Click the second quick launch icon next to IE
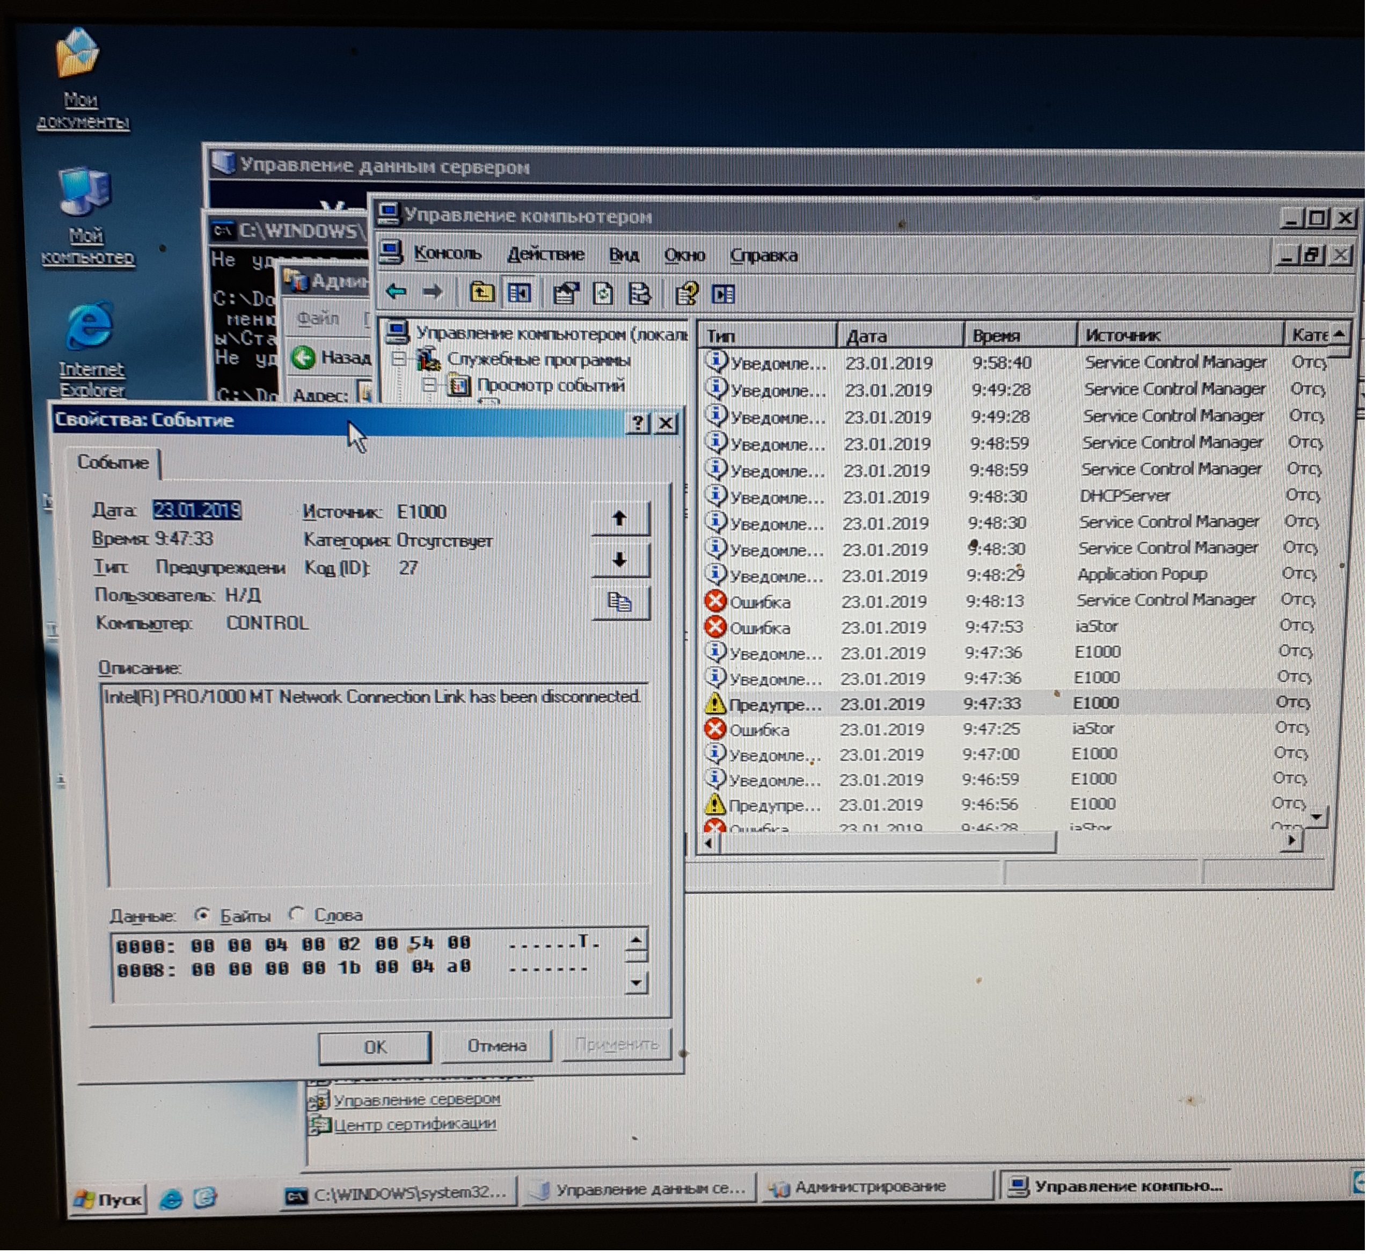1374x1254 pixels. (x=205, y=1199)
